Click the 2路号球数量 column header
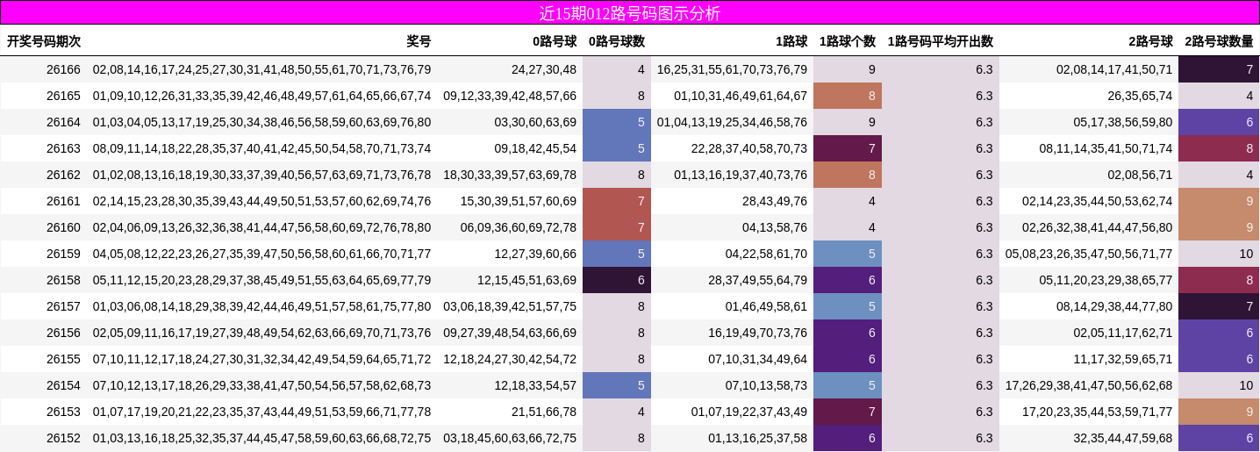1260x452 pixels. (1219, 41)
